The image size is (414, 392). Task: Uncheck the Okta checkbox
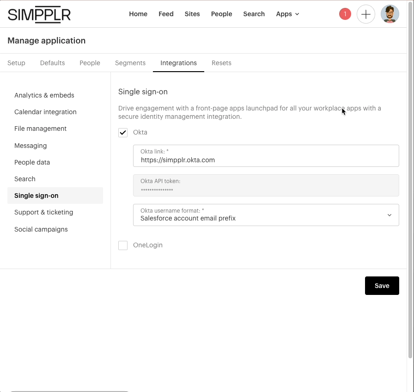click(x=123, y=132)
